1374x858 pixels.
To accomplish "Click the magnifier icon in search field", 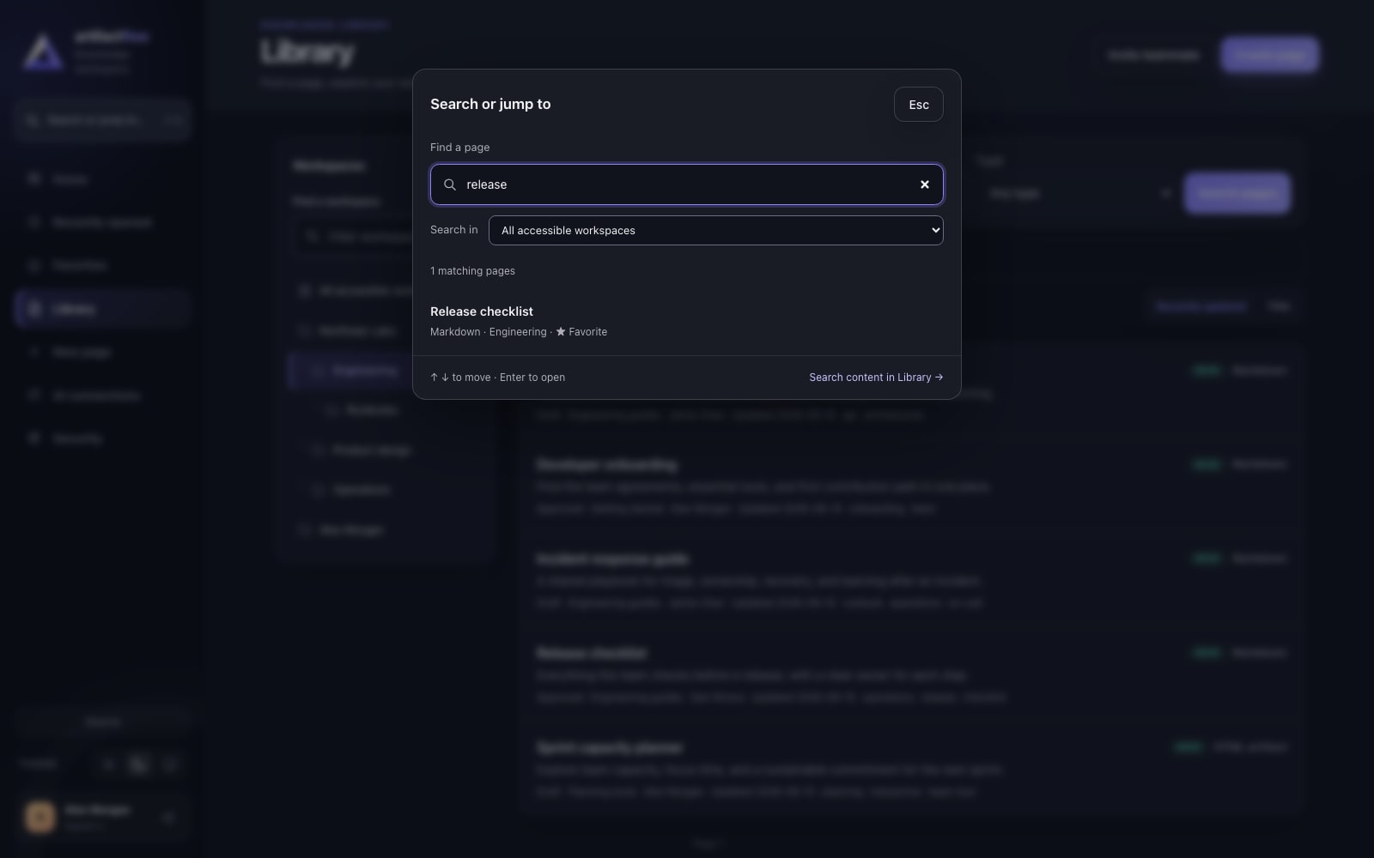I will (450, 184).
